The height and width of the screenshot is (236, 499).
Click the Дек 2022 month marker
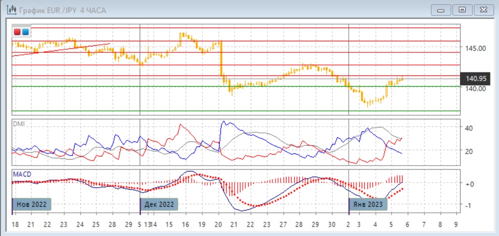pos(159,204)
